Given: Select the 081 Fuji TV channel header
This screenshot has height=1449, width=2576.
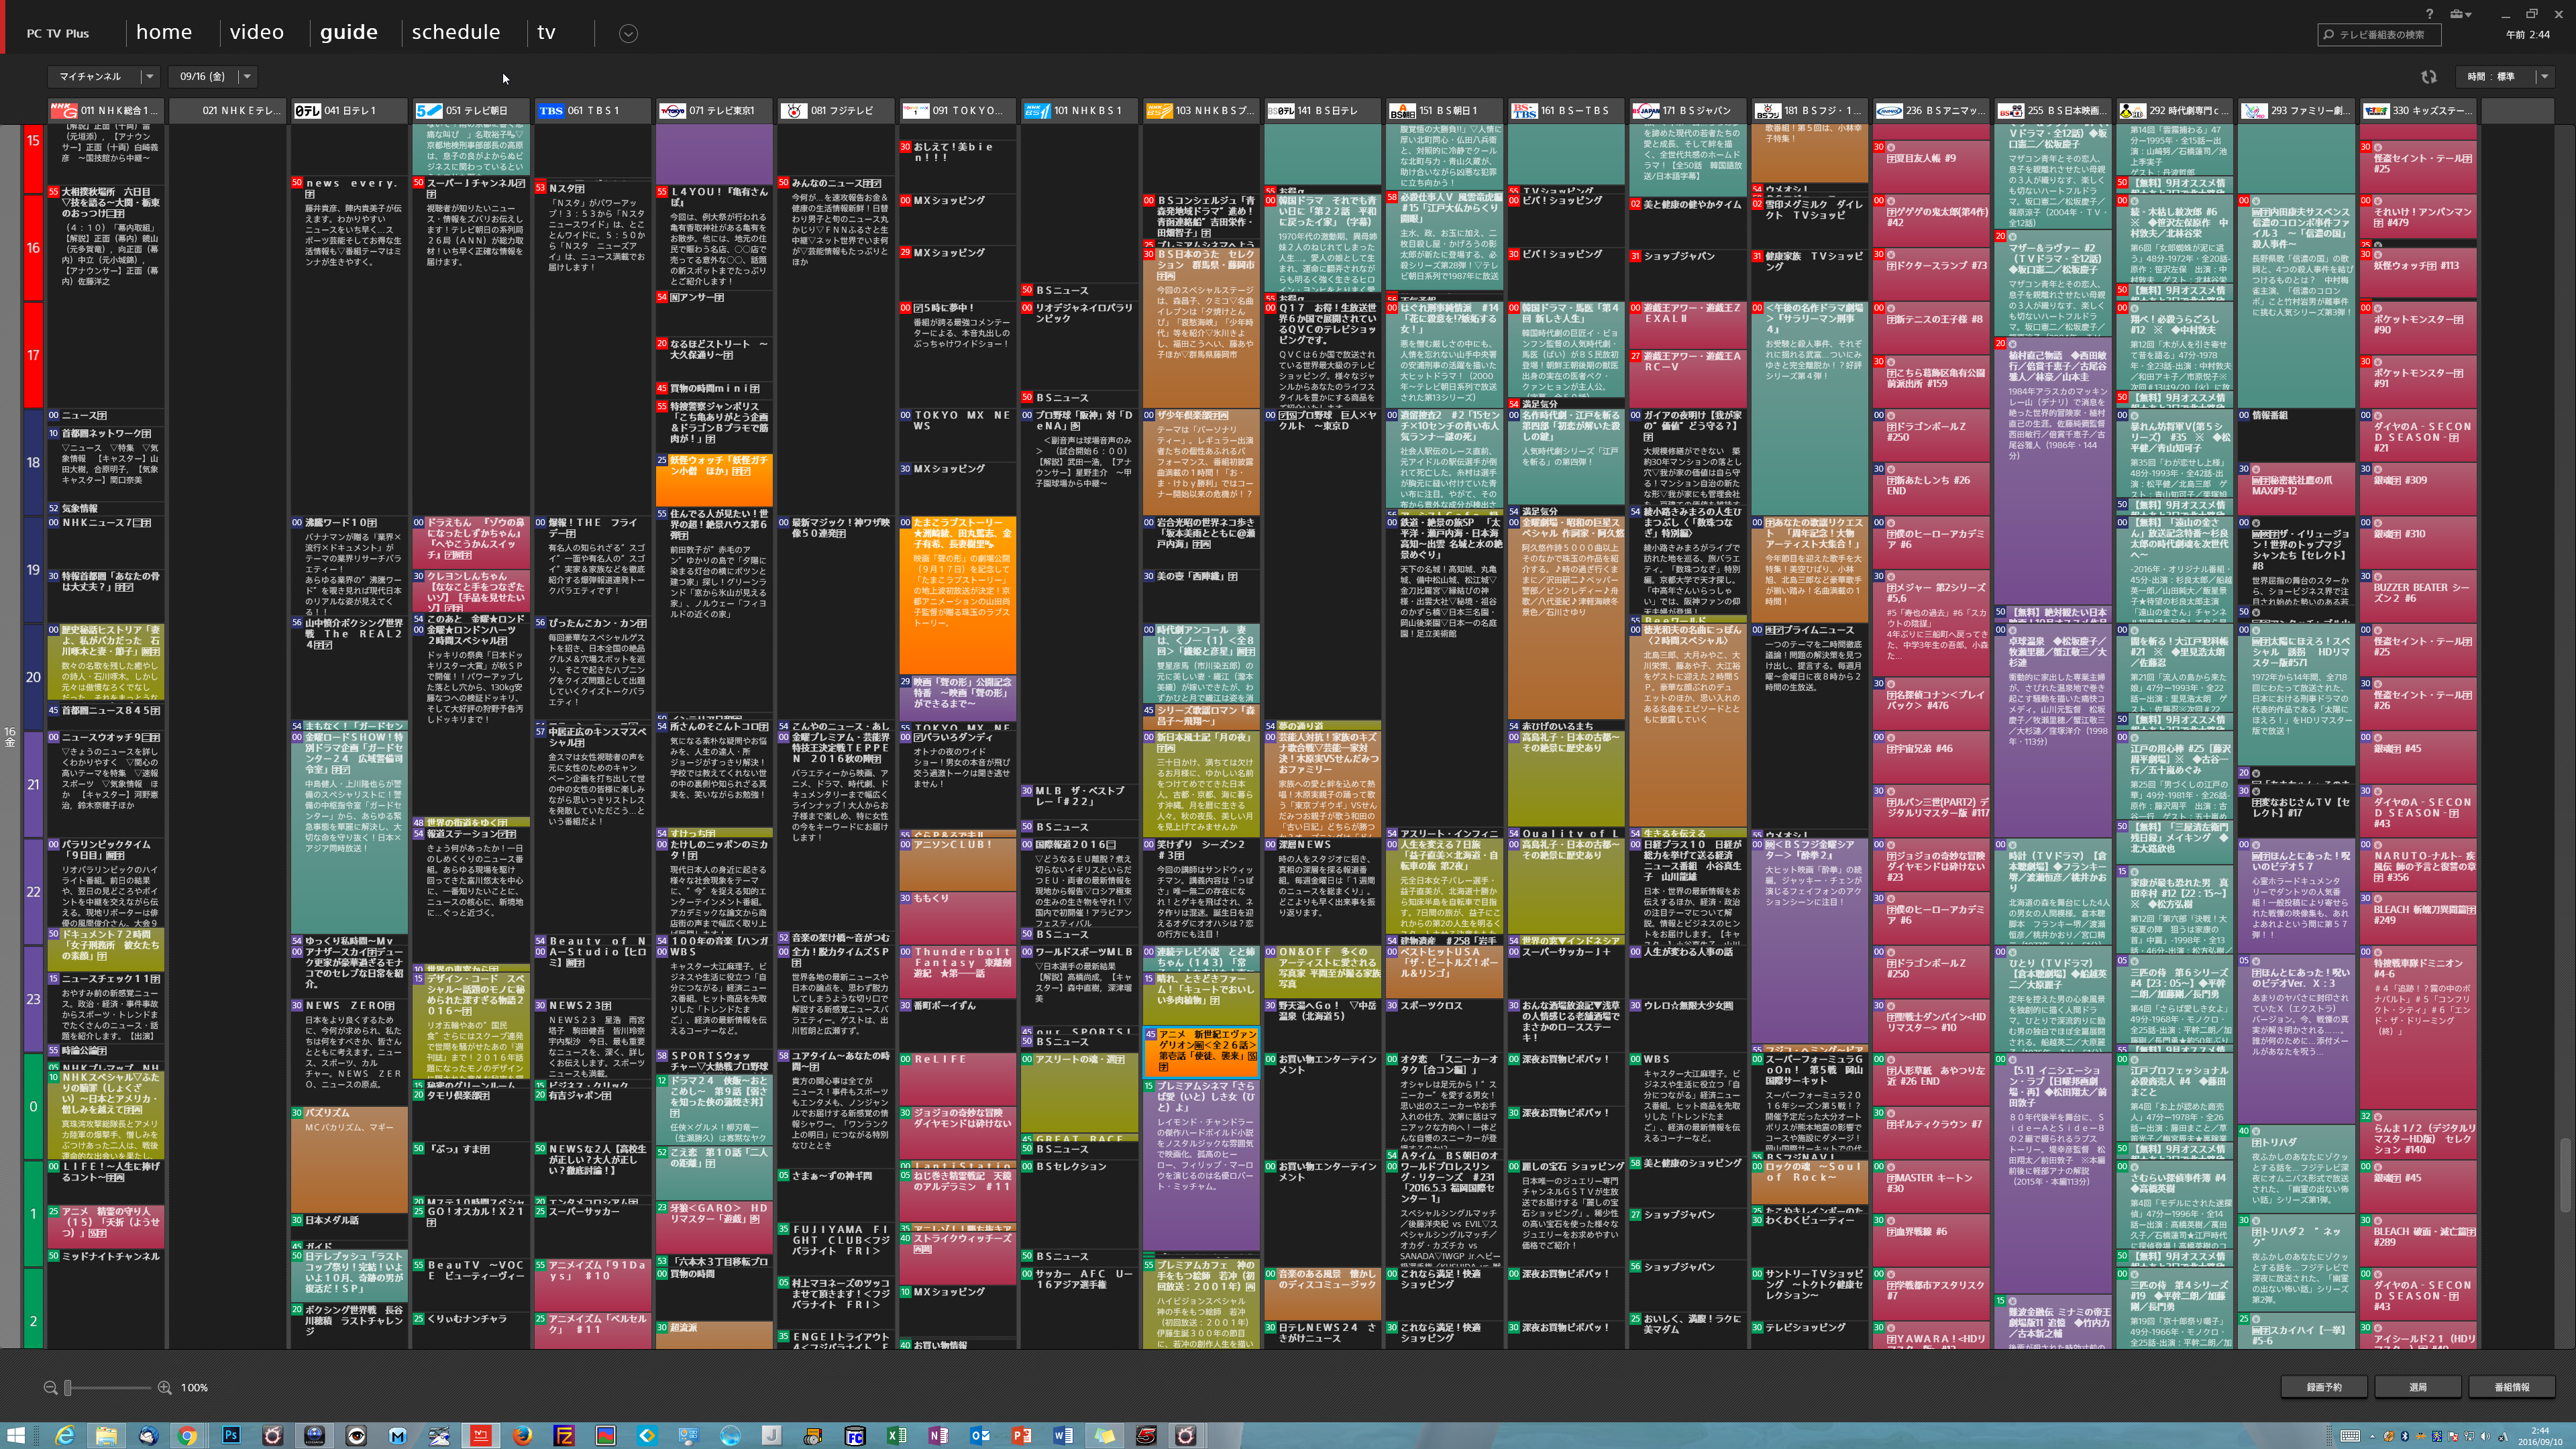Looking at the screenshot, I should tap(835, 110).
